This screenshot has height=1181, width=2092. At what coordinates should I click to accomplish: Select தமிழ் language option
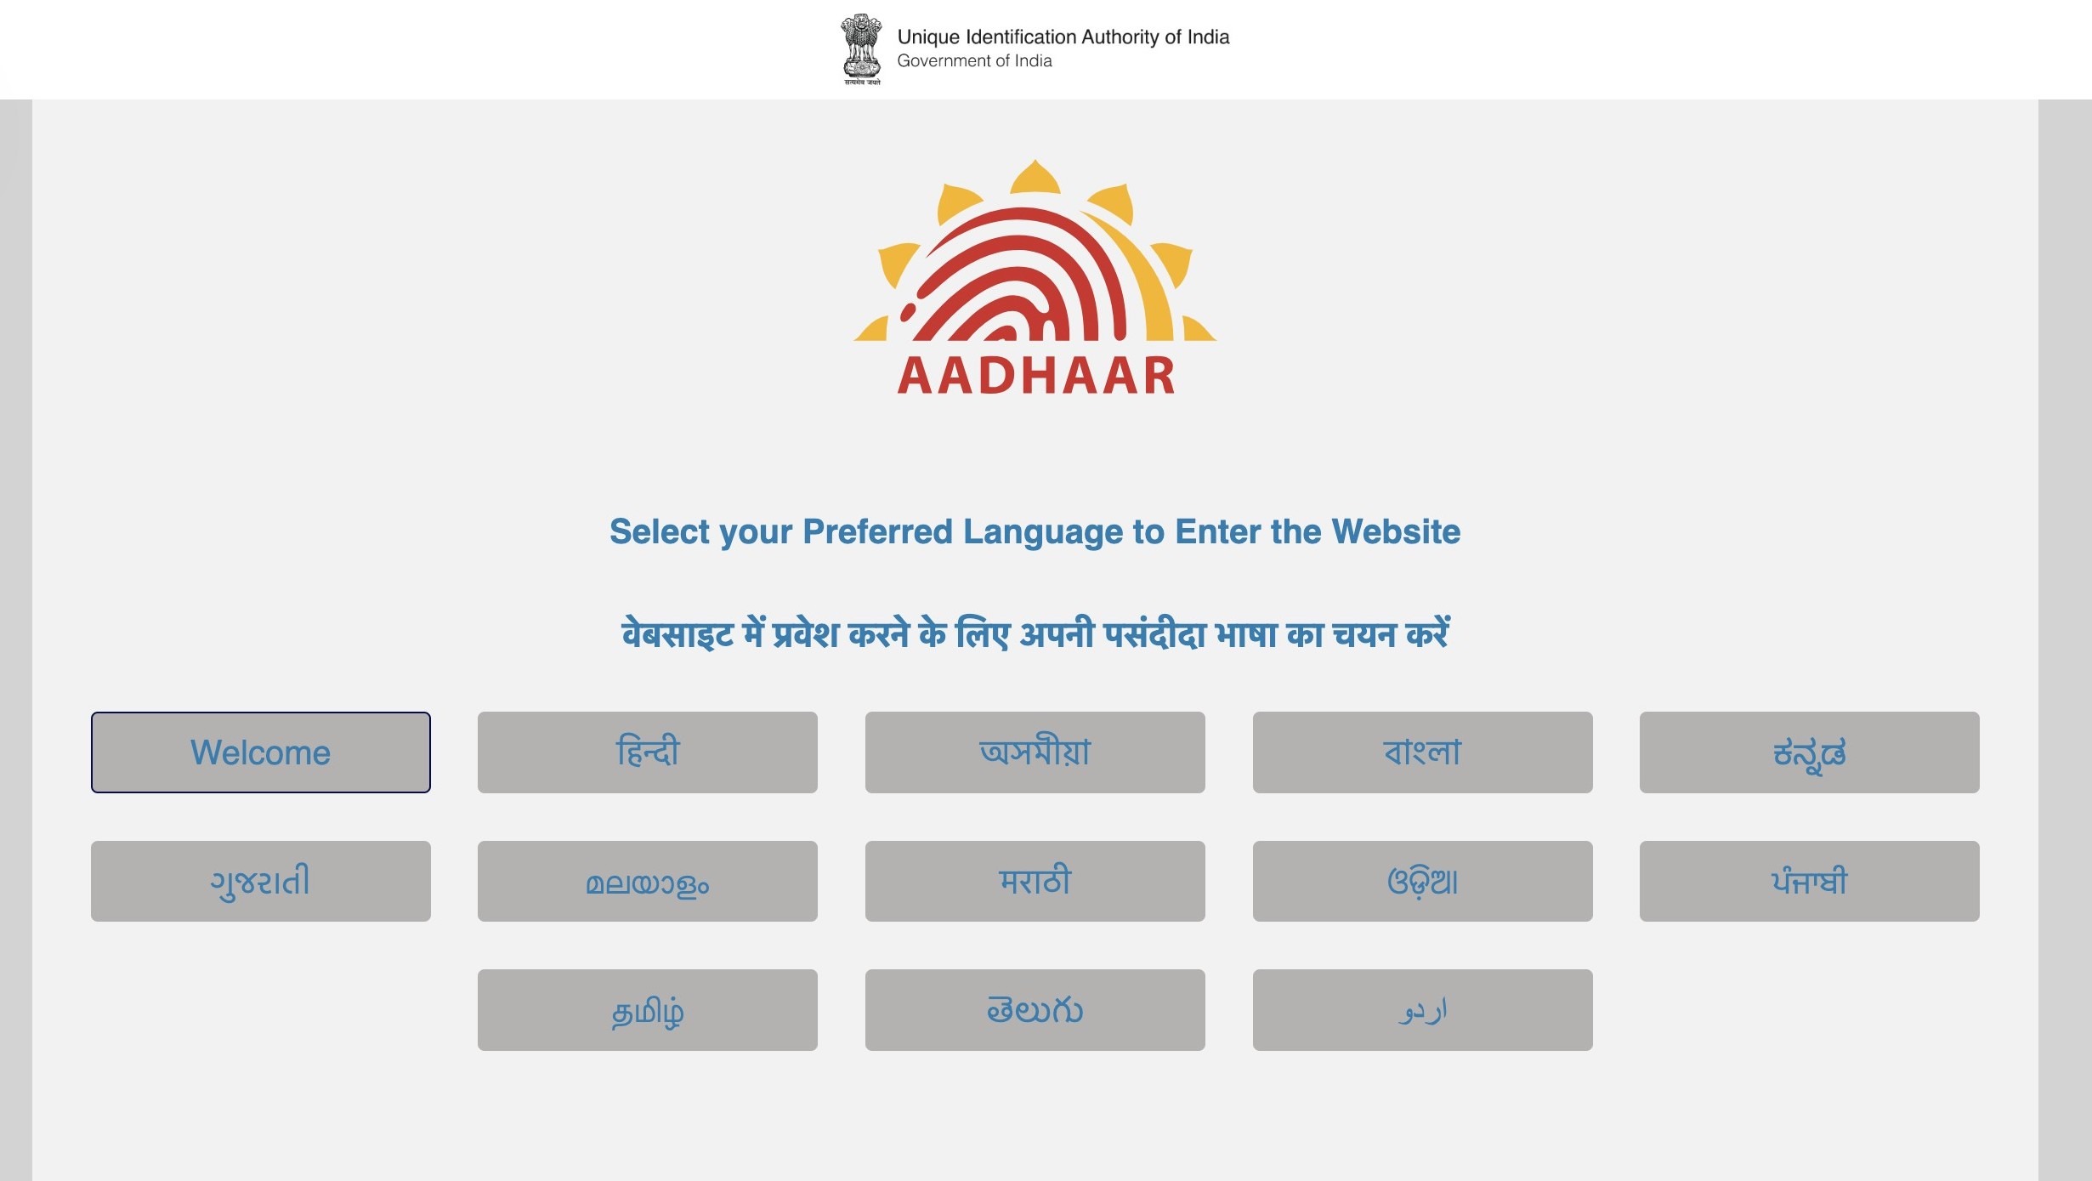coord(648,1010)
